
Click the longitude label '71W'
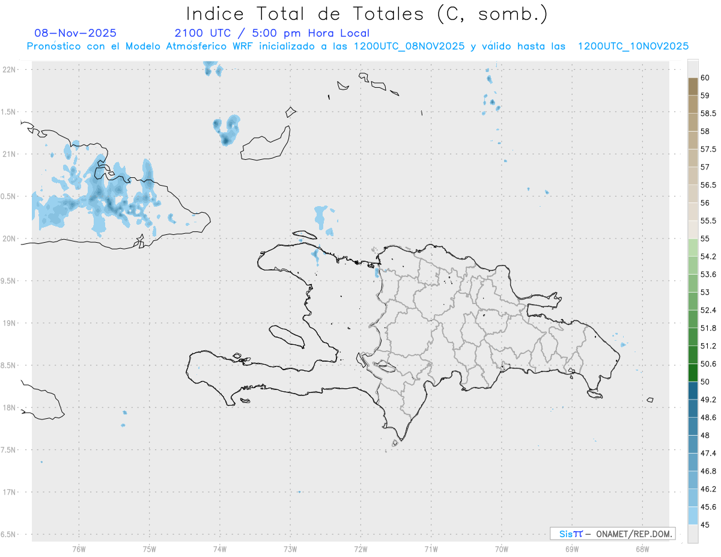click(431, 549)
